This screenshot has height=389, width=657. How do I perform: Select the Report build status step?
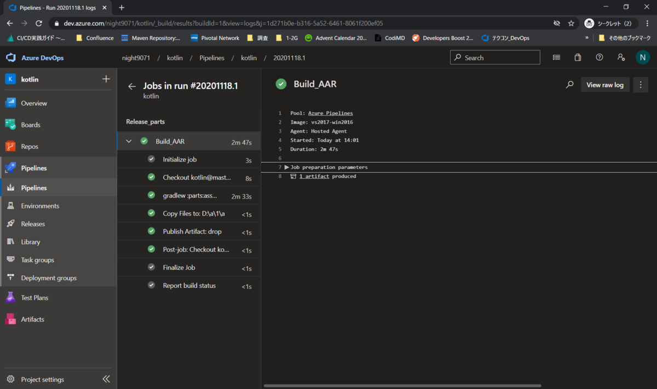[189, 286]
